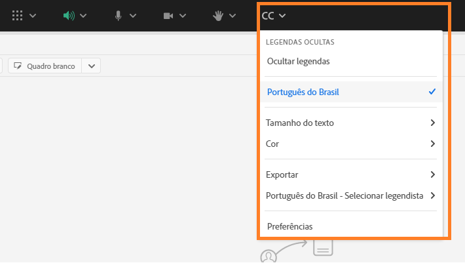This screenshot has height=263, width=465.
Task: Toggle the microphone icon
Action: point(119,16)
